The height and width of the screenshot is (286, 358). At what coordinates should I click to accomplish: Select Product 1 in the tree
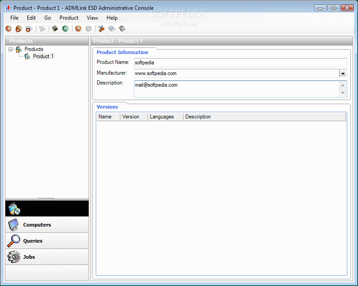point(43,56)
